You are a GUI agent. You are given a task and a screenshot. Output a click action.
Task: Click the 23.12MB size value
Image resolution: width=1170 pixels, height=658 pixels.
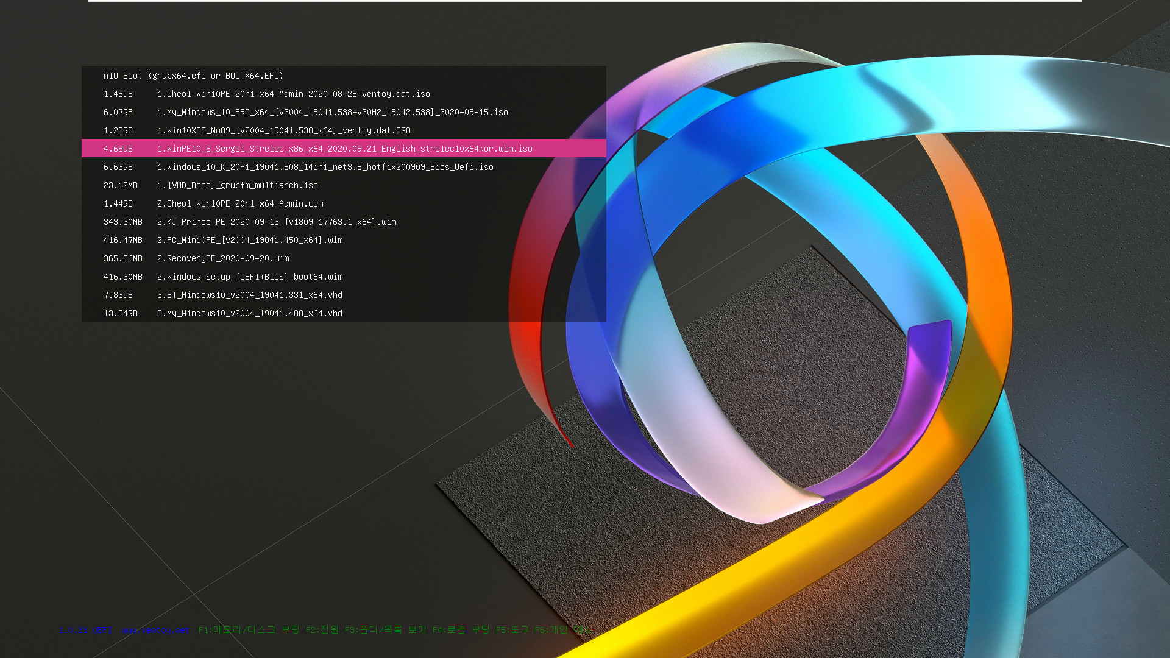[x=121, y=185]
